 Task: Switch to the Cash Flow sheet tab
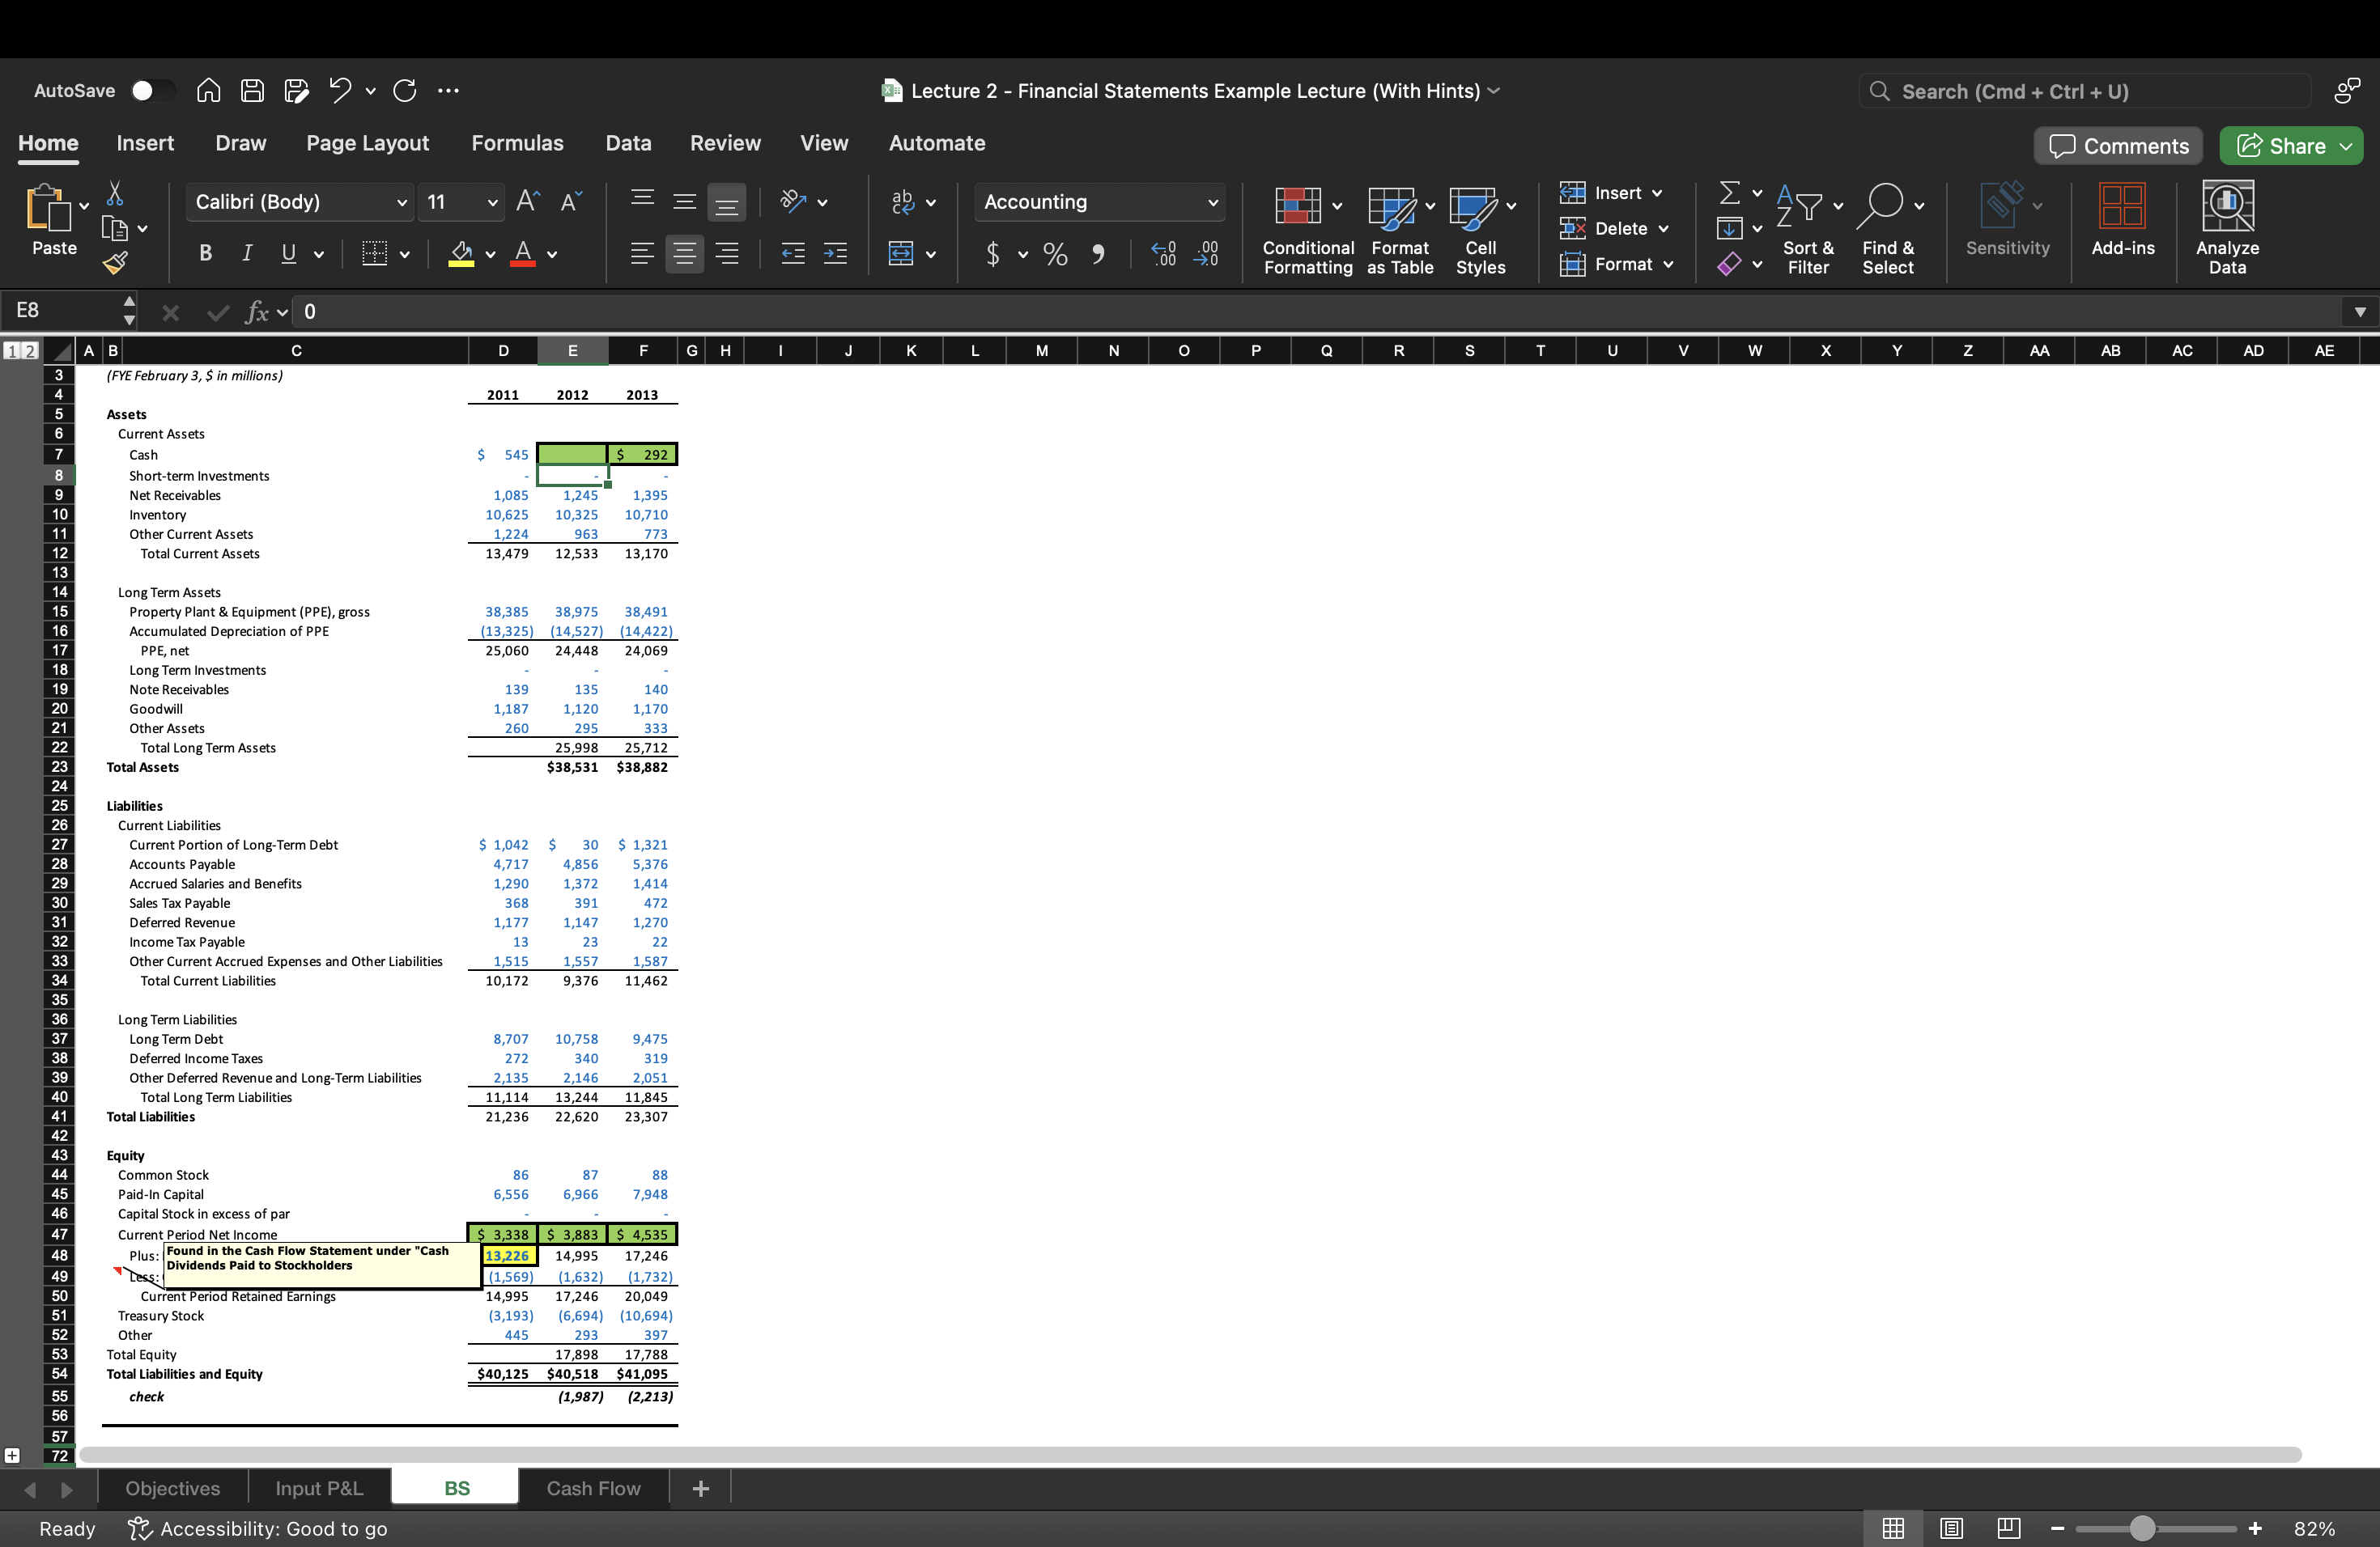tap(593, 1488)
